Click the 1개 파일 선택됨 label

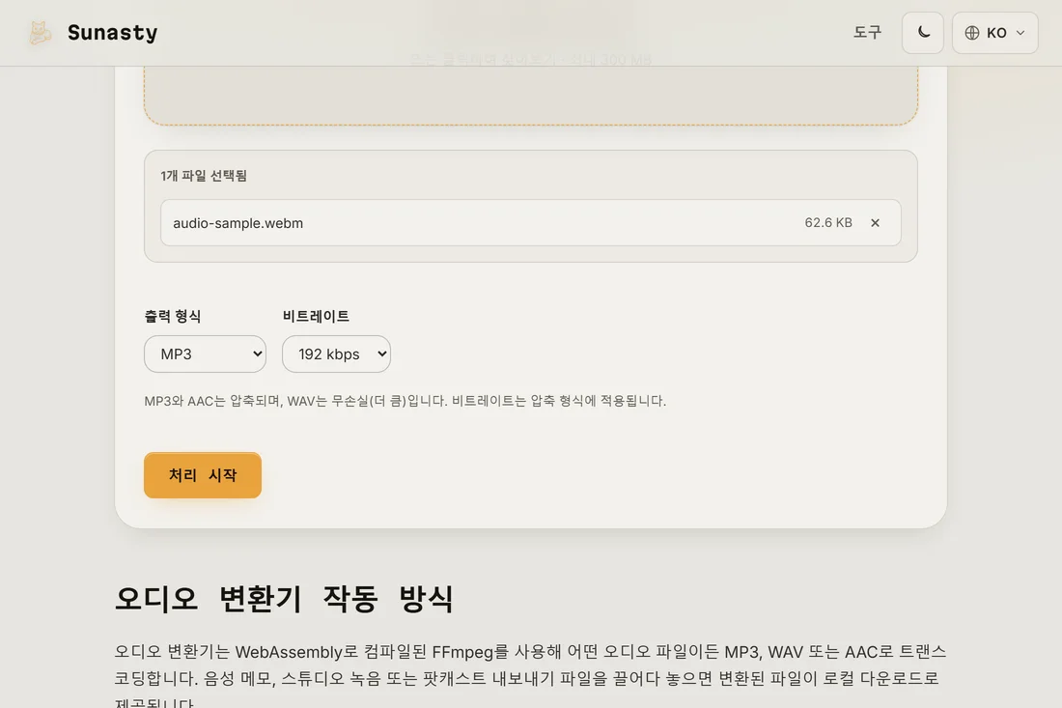204,176
